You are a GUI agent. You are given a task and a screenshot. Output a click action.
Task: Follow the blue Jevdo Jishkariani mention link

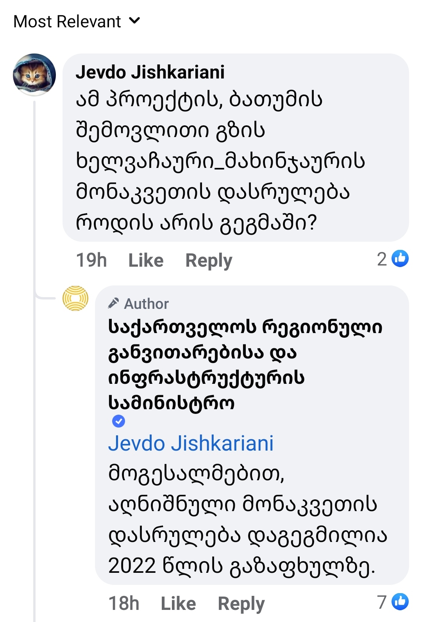tap(191, 444)
